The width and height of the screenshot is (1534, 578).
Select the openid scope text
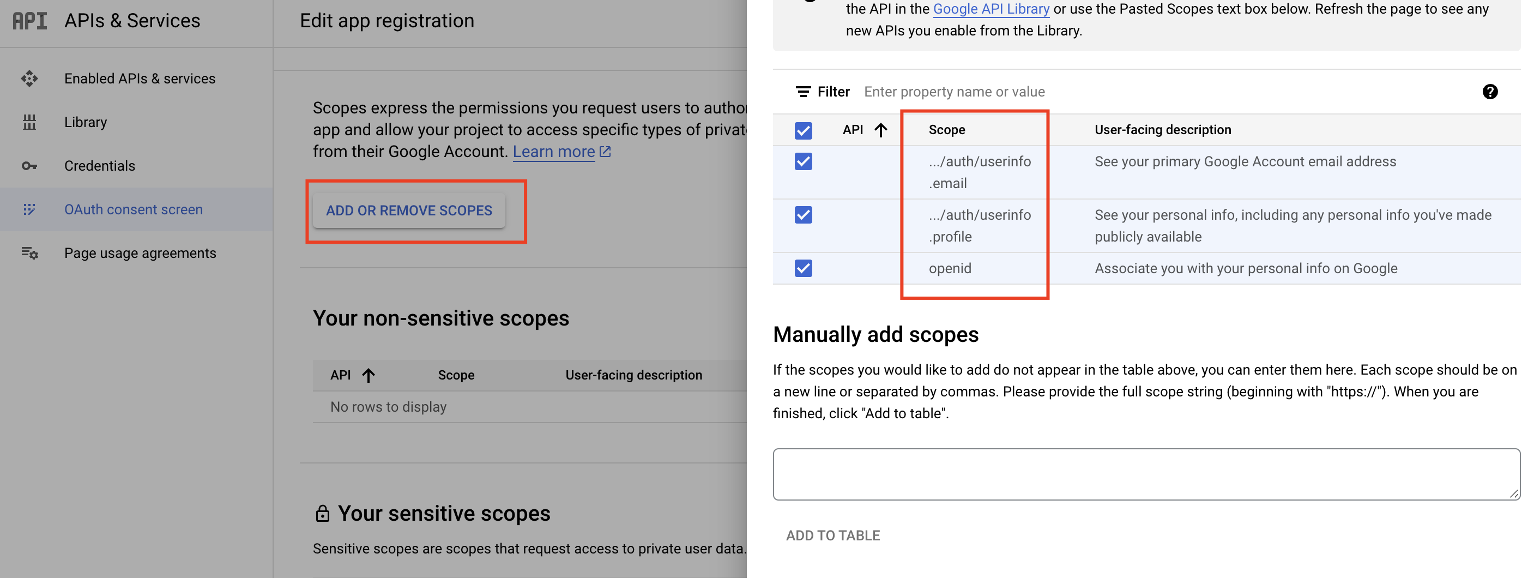coord(950,269)
